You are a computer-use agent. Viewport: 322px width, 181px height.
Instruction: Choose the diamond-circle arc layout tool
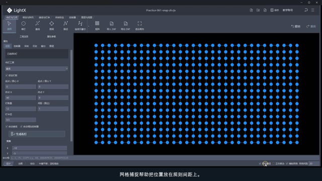tap(51, 26)
